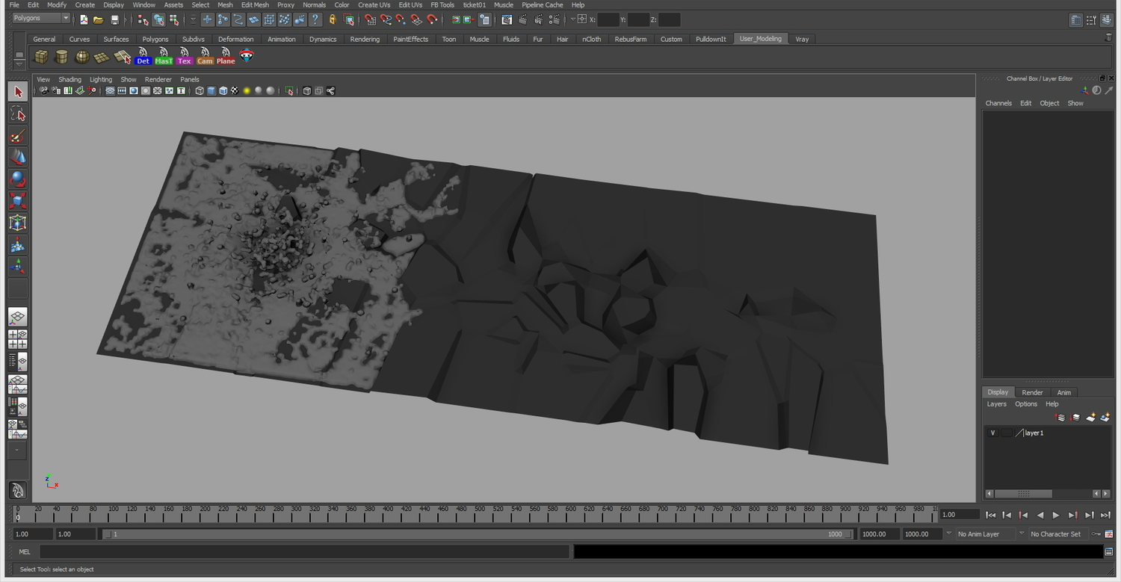The image size is (1121, 582).
Task: Choose the Paint Selection tool
Action: tap(18, 135)
